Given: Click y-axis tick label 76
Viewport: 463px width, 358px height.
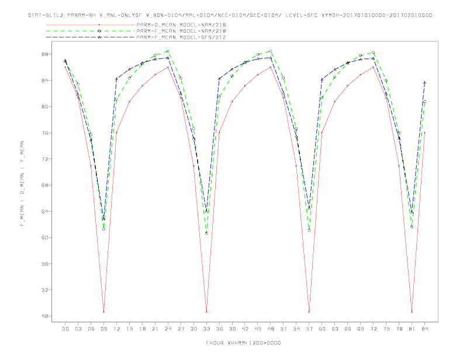Looking at the screenshot, I should tap(45, 133).
